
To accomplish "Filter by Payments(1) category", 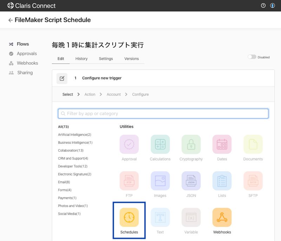I will click(67, 198).
